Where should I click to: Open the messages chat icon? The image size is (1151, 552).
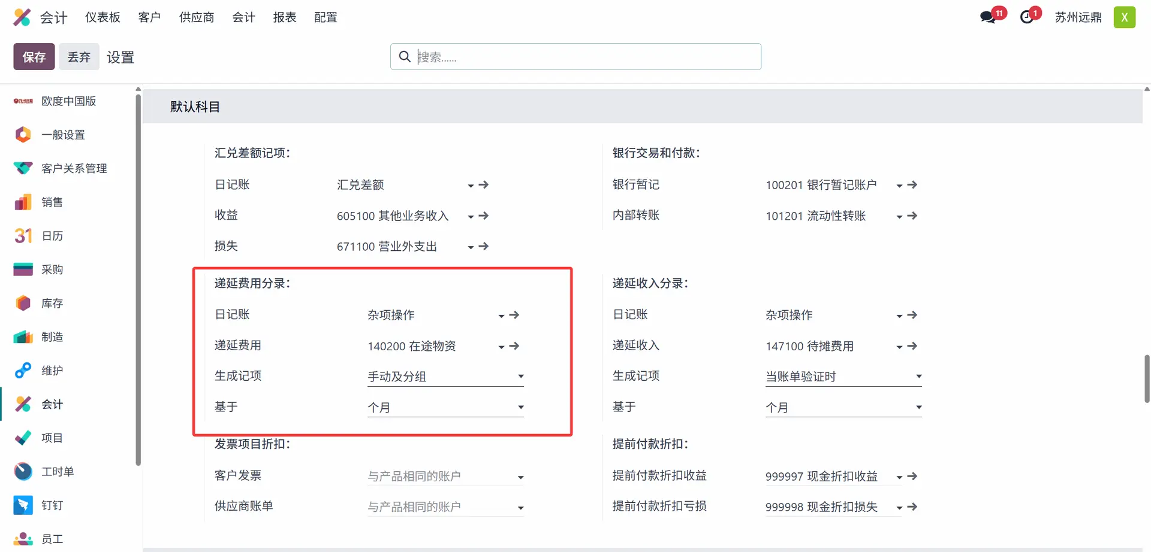(988, 17)
